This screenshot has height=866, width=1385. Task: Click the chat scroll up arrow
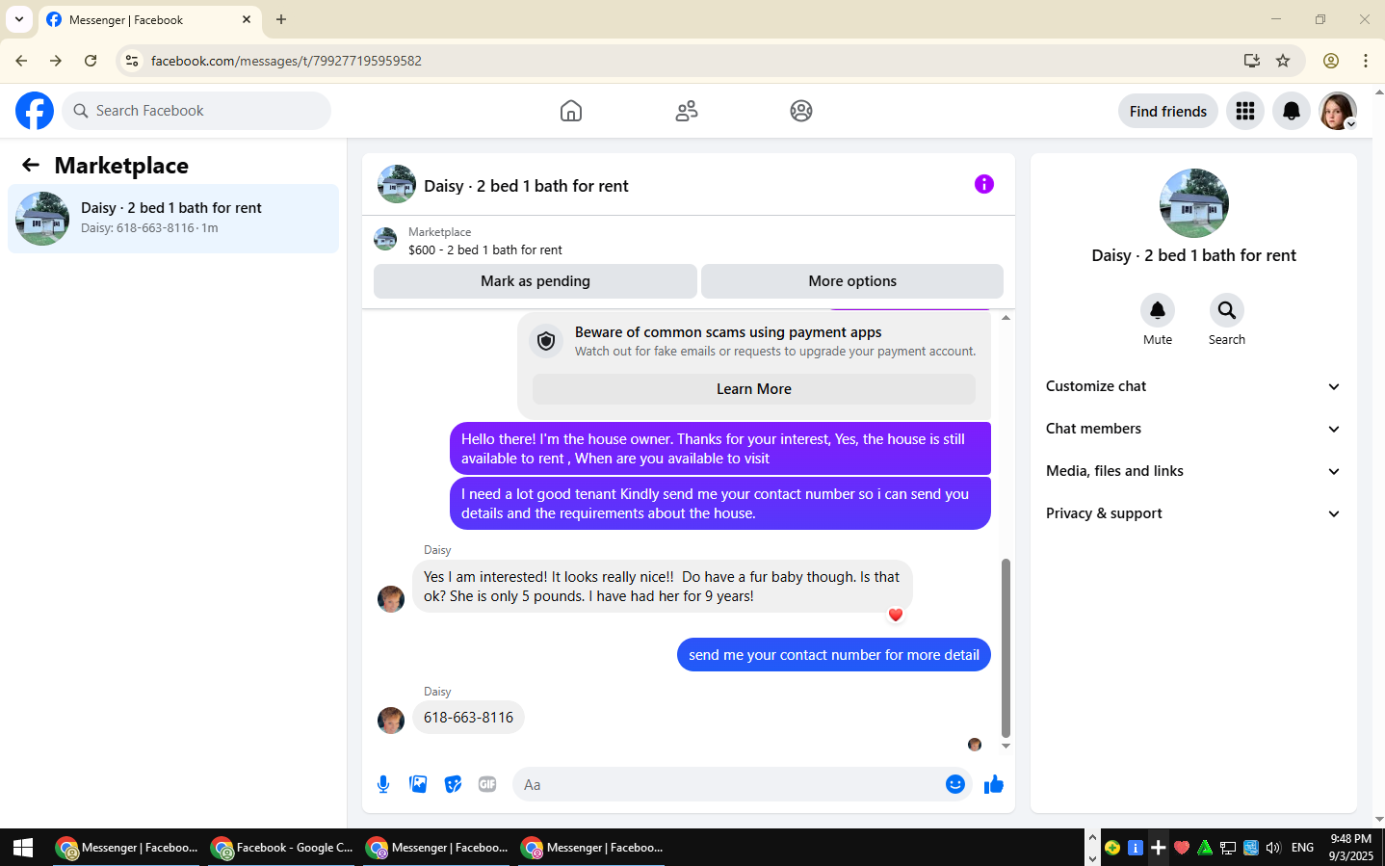point(1006,317)
